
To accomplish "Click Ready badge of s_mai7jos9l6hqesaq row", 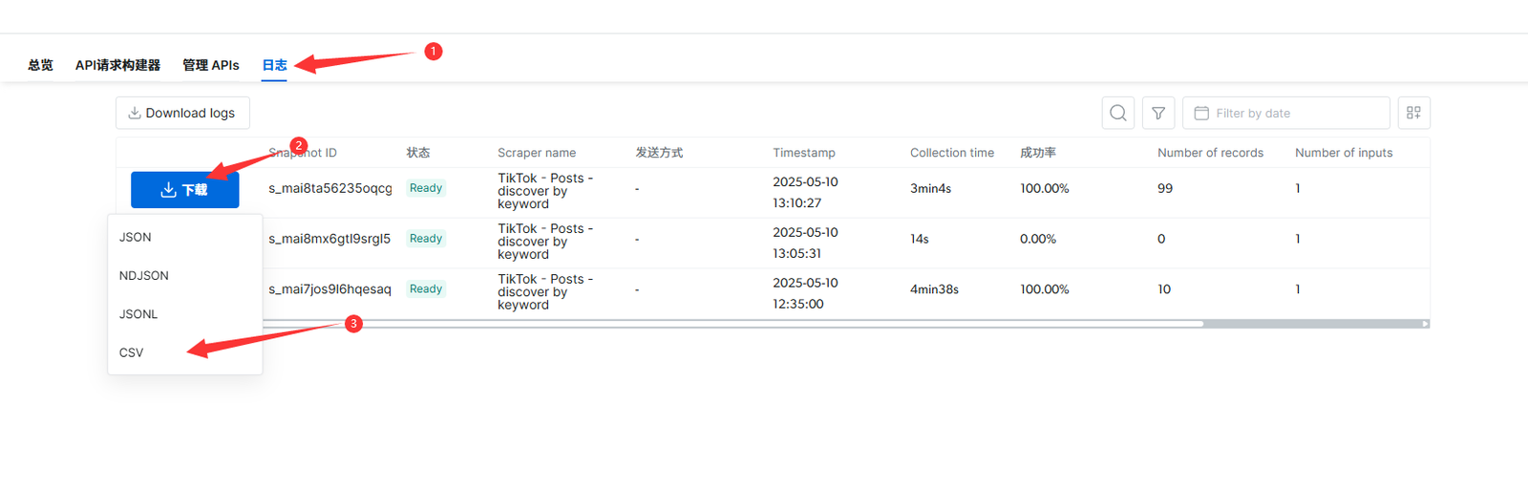I will (426, 289).
